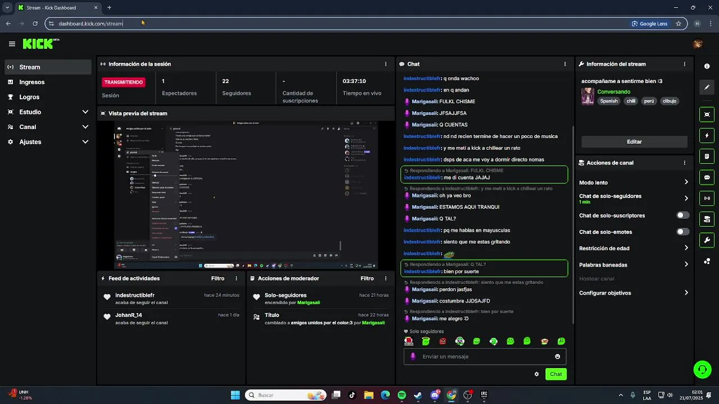Open options menu of Información de la sesión panel
Viewport: 719px width, 404px height.
click(385, 64)
